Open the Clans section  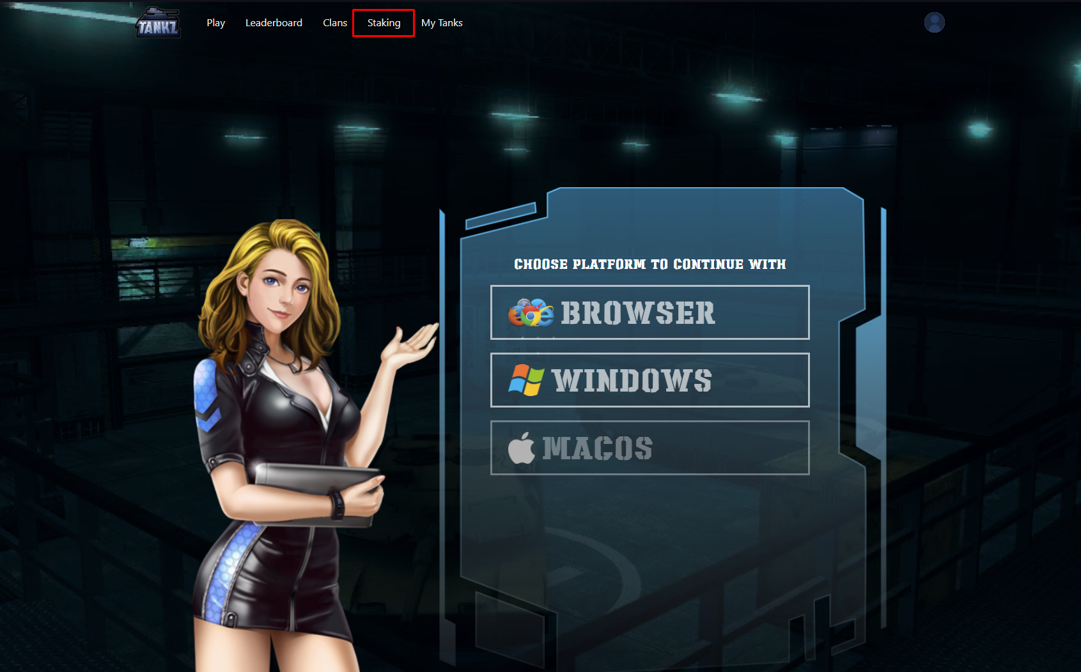pyautogui.click(x=335, y=23)
